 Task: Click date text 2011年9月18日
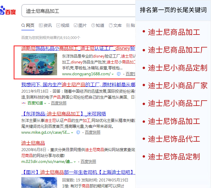(35, 91)
